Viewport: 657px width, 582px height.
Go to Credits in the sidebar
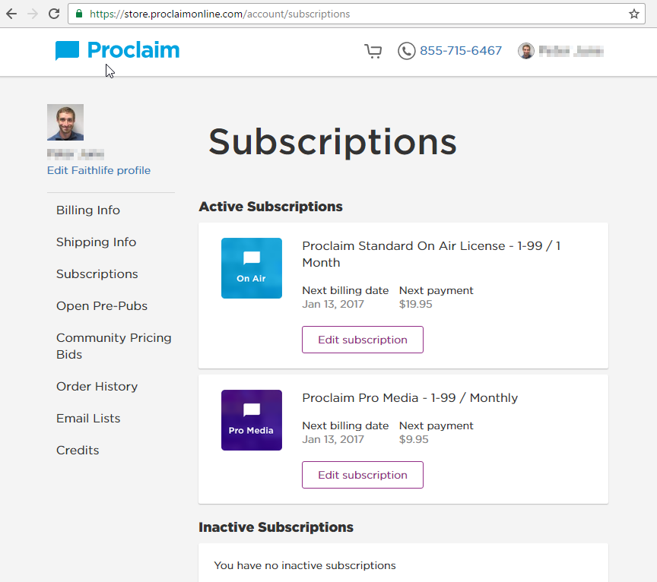[x=78, y=450]
